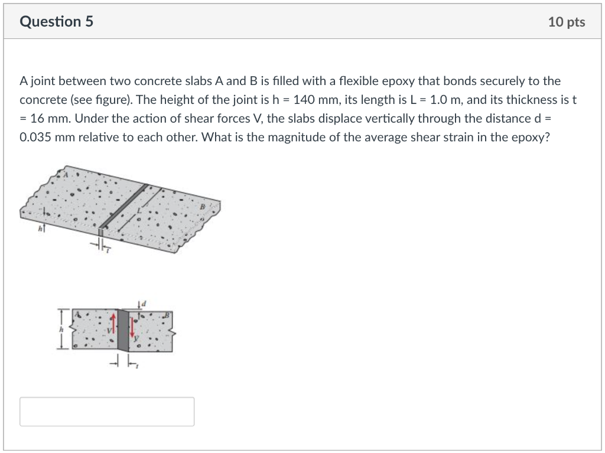Click the d displacement label above the cross-section
Viewport: 605px width, 453px height.
pos(144,303)
